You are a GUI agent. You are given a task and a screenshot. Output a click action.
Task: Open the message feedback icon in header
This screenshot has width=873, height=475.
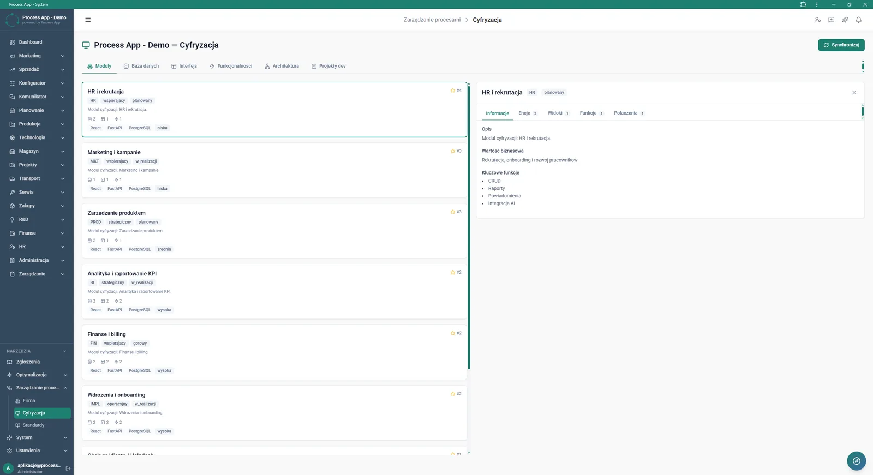831,20
